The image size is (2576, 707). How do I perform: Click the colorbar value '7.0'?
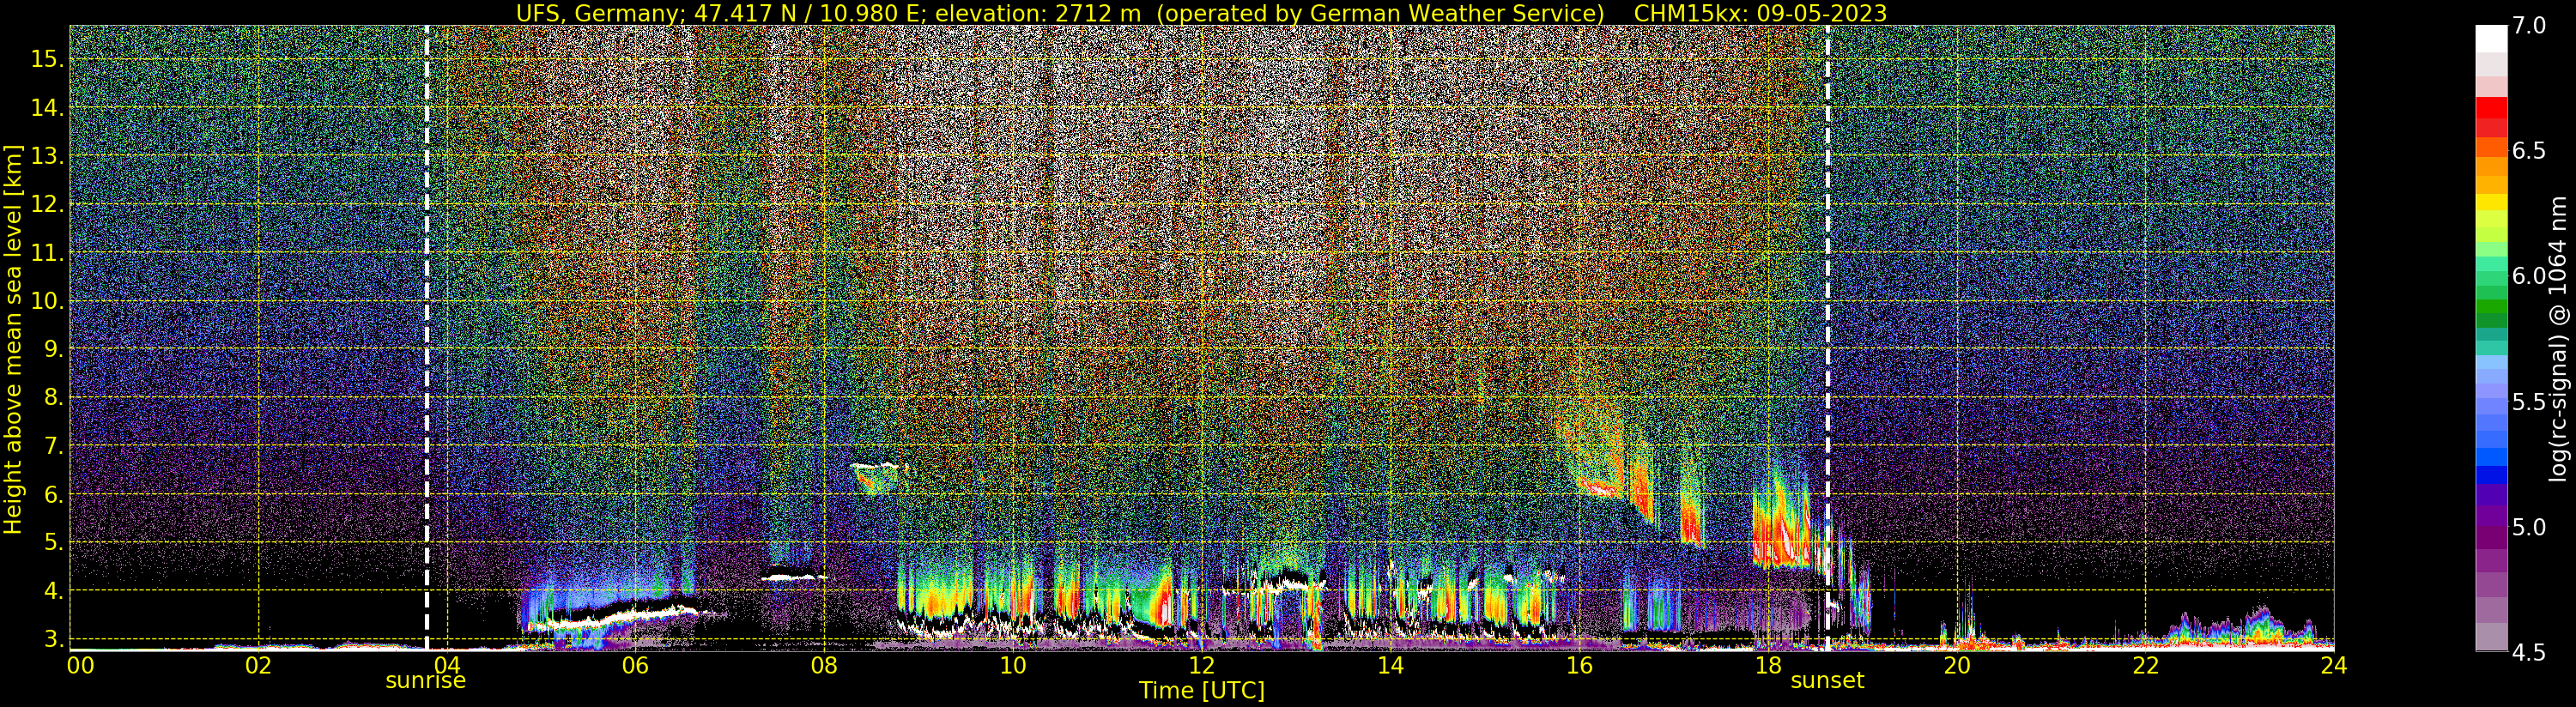point(2529,26)
